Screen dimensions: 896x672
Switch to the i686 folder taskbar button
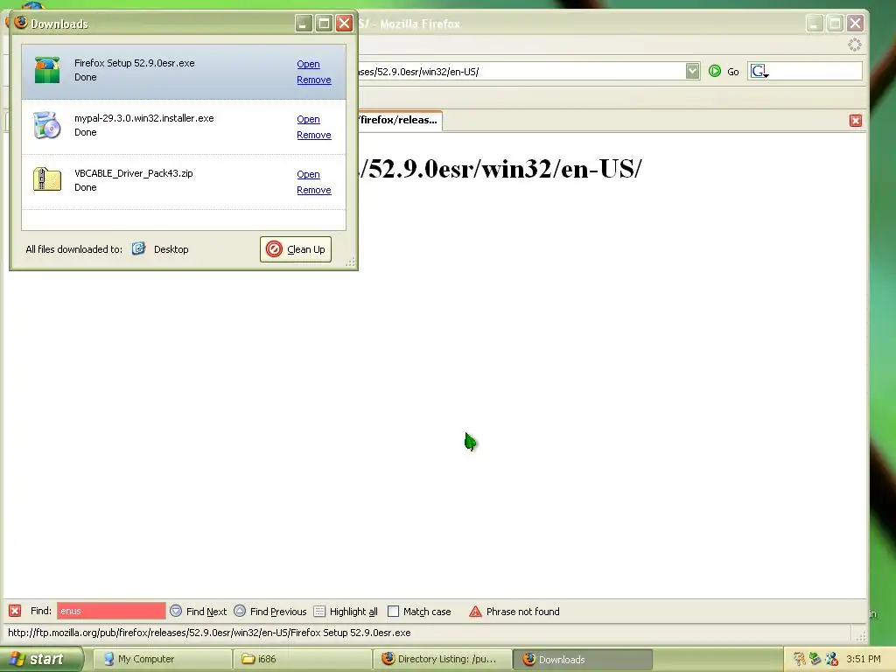pos(302,659)
